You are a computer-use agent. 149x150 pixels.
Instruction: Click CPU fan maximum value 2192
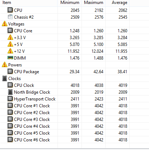click(x=99, y=10)
